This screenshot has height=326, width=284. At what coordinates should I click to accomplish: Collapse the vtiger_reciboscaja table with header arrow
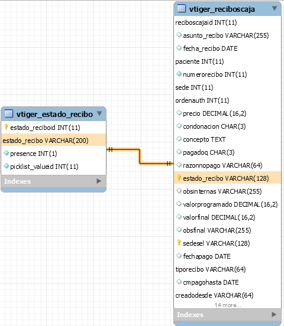pyautogui.click(x=275, y=8)
